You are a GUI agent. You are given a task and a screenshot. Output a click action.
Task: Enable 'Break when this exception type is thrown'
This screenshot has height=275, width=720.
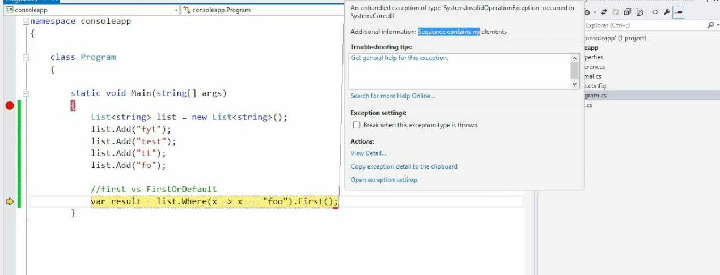357,125
